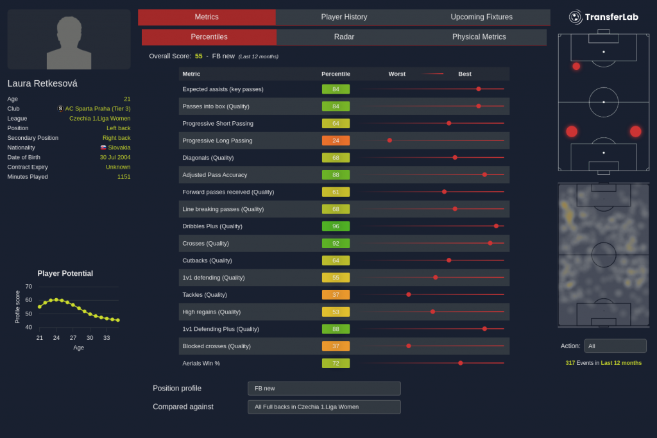Open the Upcoming Fixtures tab
This screenshot has height=438, width=657.
481,17
